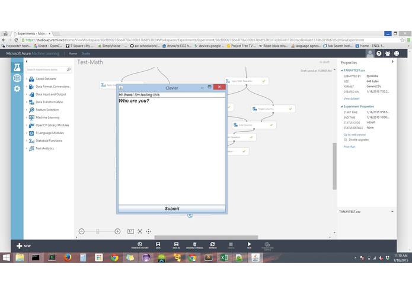Open Excel from the taskbar

click(224, 257)
